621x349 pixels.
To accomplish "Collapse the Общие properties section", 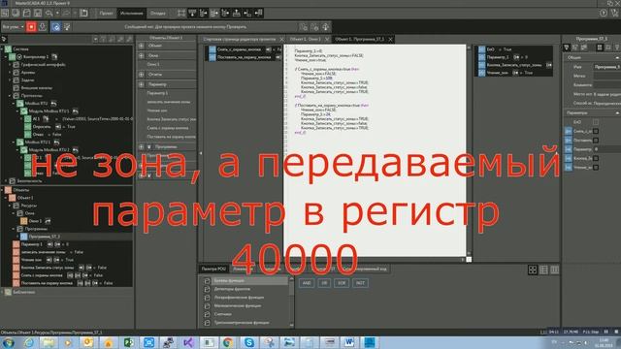I will click(617, 58).
